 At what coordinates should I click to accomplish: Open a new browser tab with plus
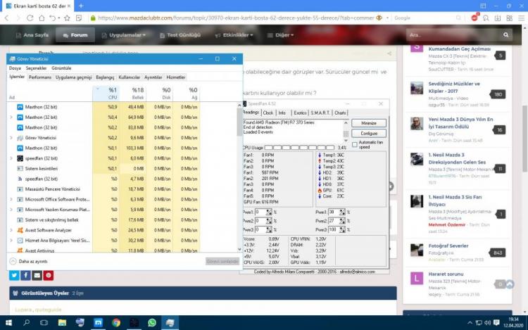click(81, 6)
